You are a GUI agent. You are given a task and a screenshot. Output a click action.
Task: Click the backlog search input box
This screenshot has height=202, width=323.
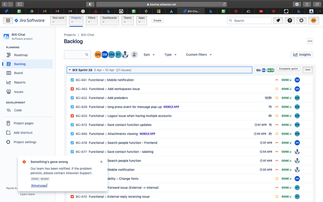click(x=77, y=55)
